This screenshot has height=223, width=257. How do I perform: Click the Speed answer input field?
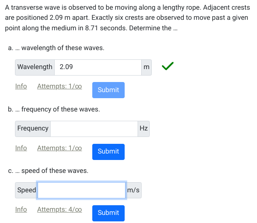pos(81,190)
